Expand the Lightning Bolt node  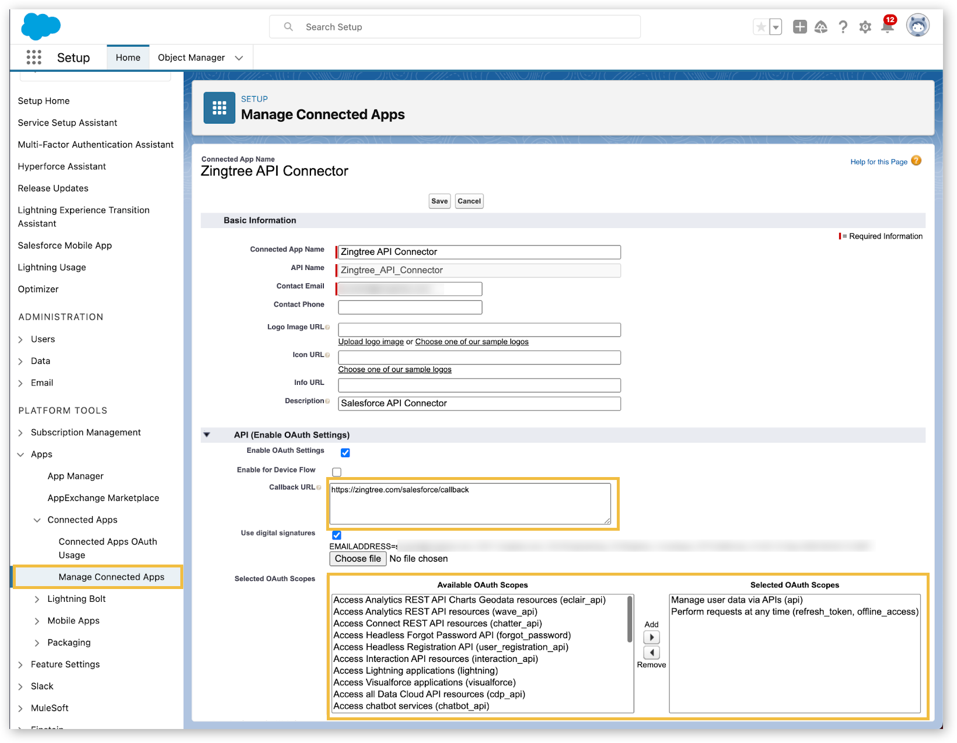click(x=37, y=600)
